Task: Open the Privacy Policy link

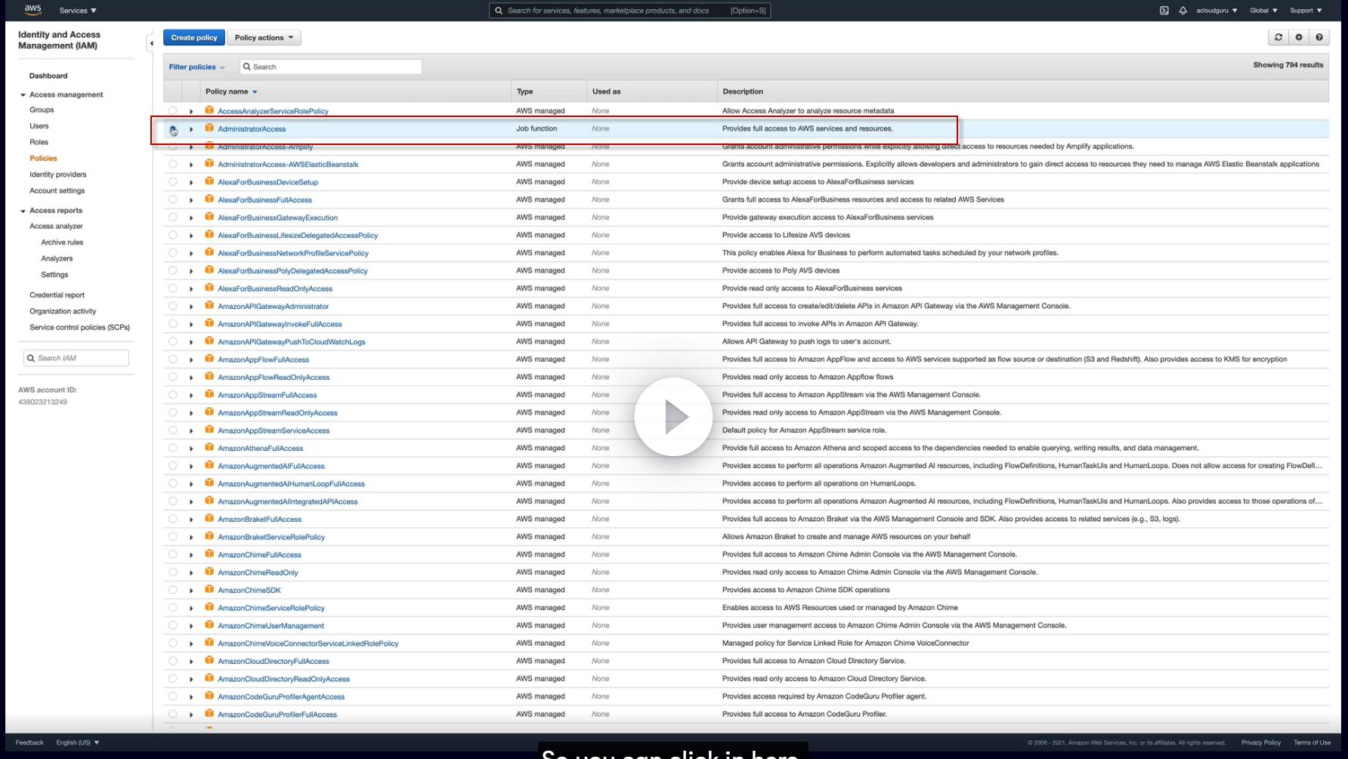Action: (x=1261, y=742)
